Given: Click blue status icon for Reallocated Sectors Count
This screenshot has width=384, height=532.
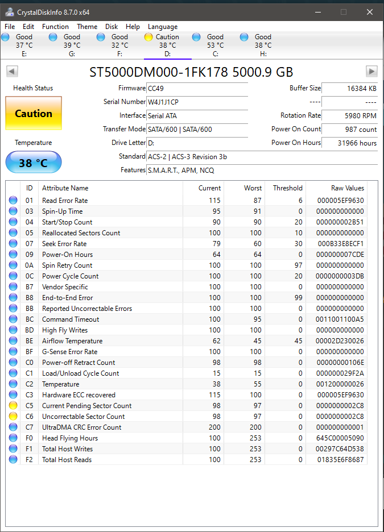Looking at the screenshot, I should coord(13,233).
